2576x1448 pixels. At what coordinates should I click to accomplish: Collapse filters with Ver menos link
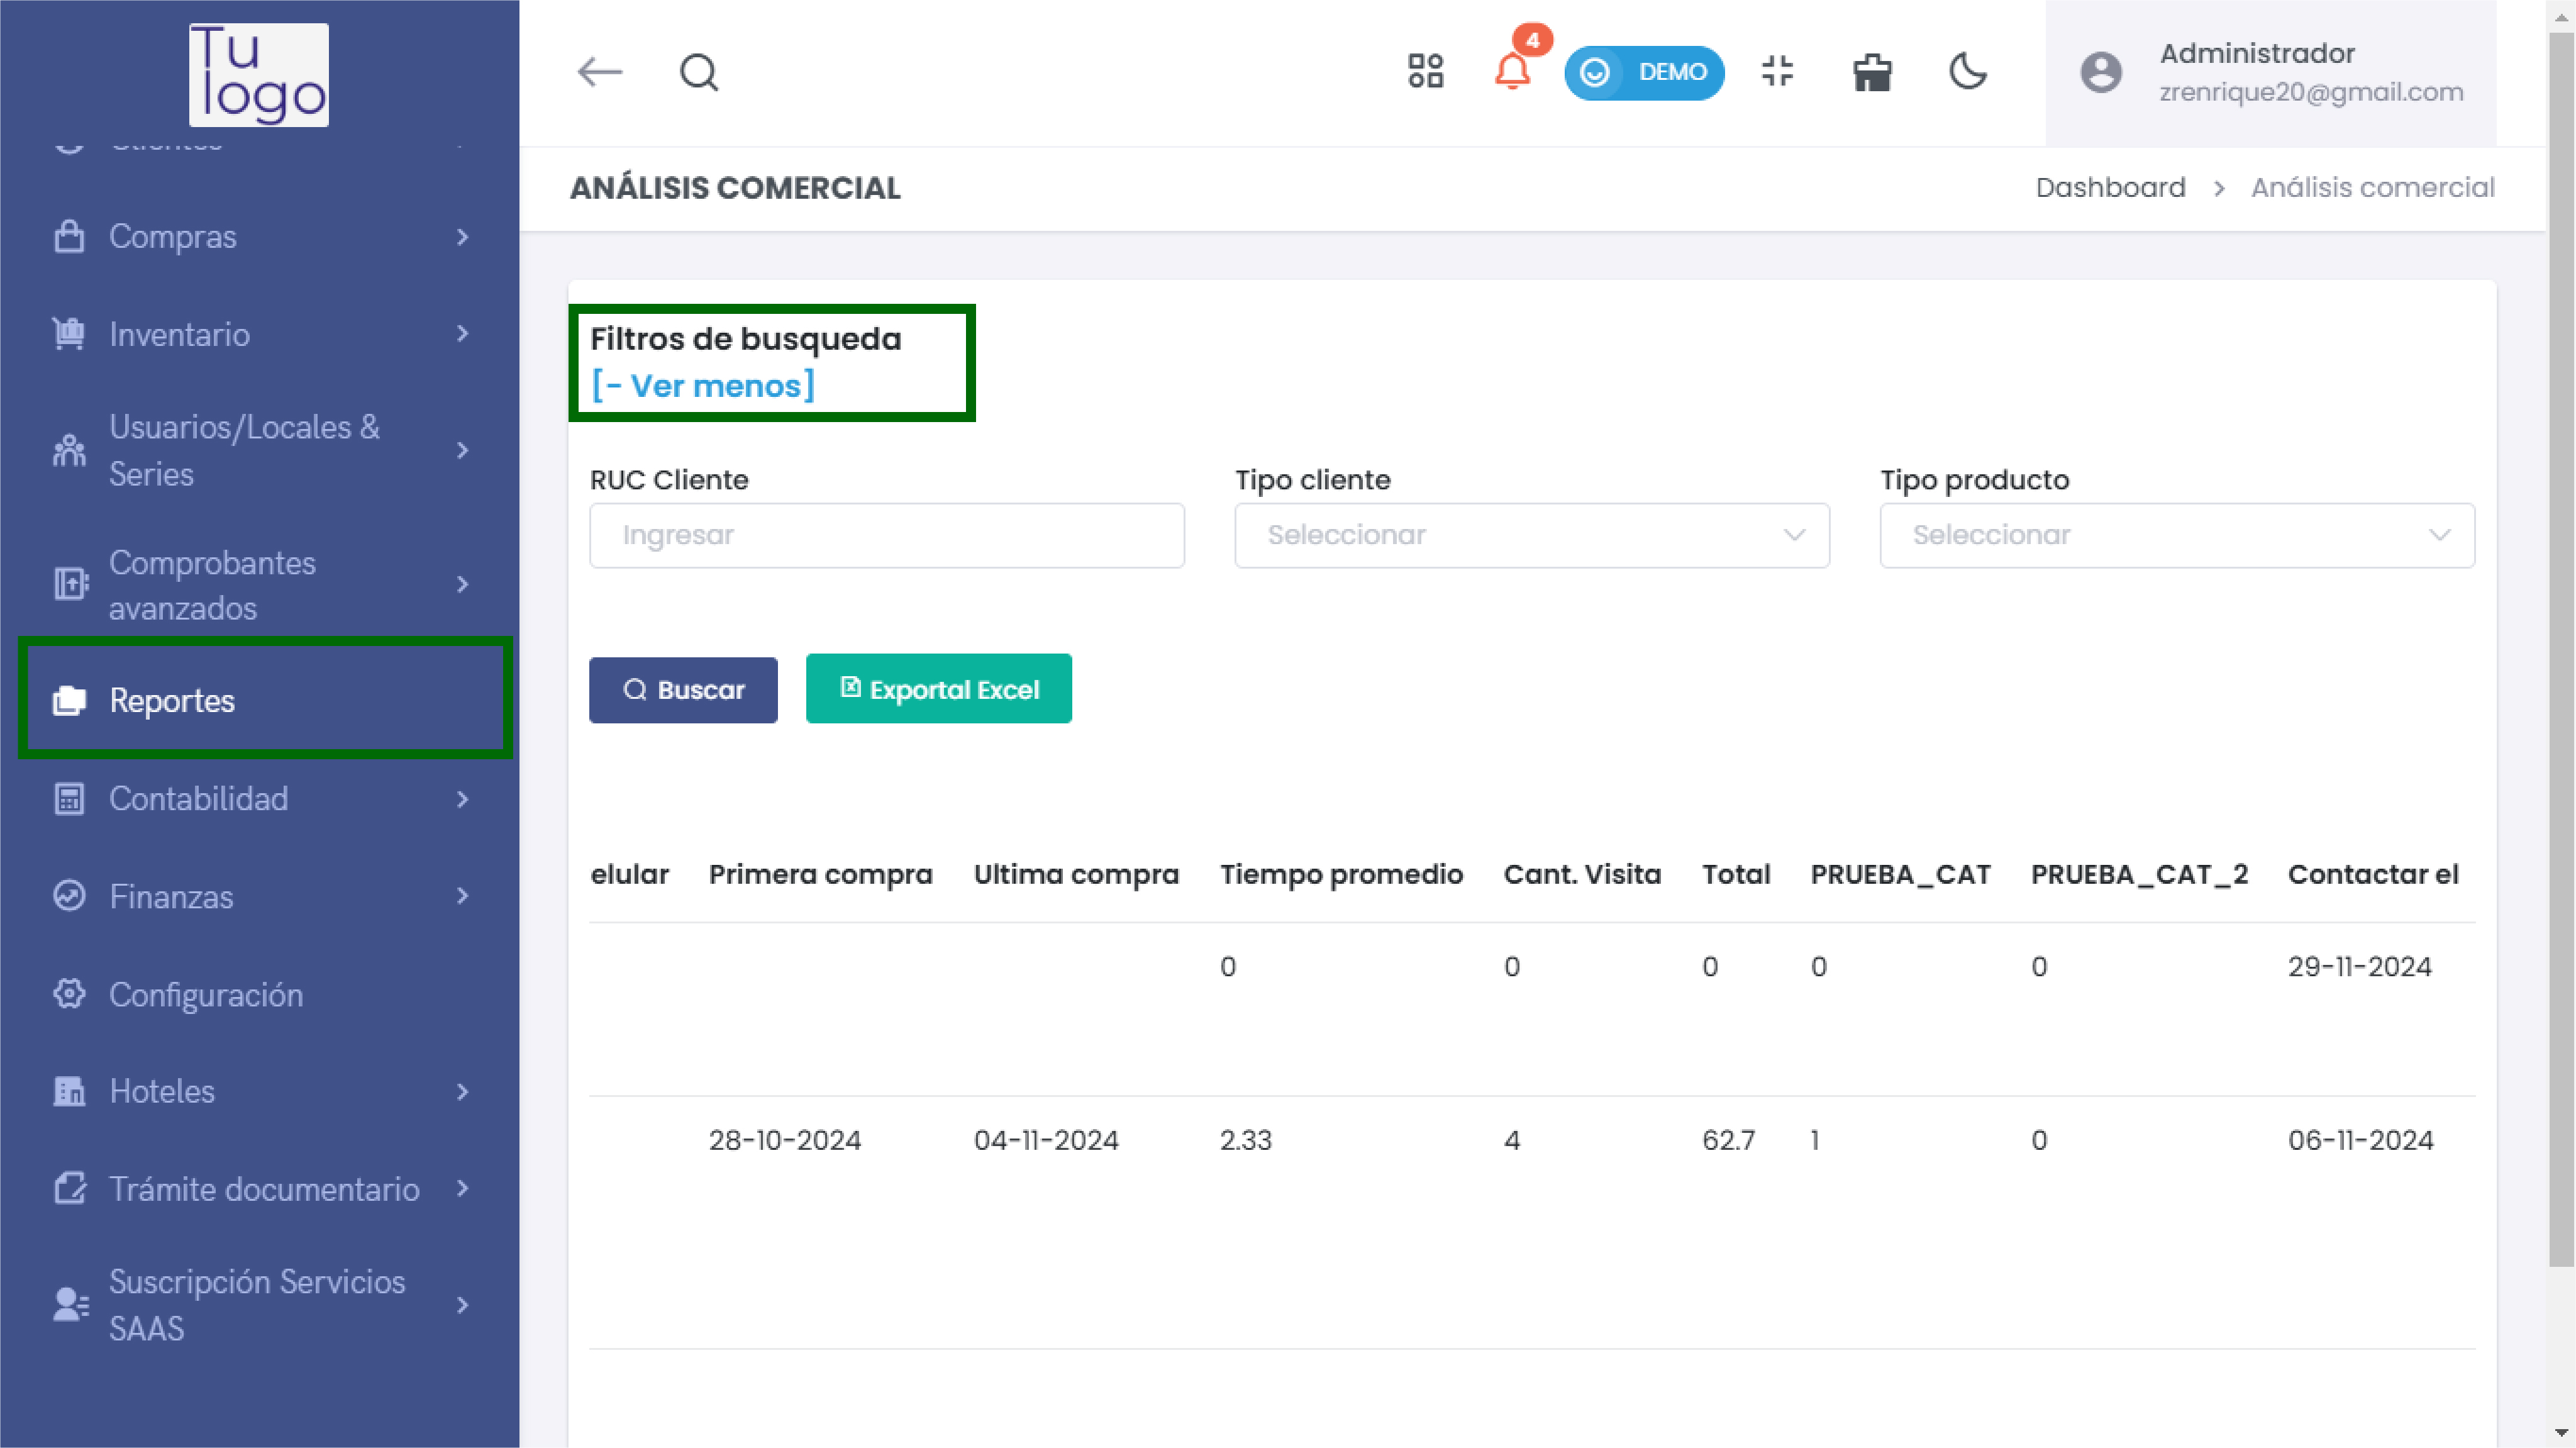pyautogui.click(x=703, y=386)
